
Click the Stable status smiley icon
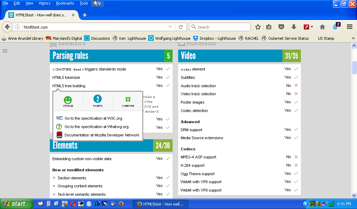tap(68, 99)
